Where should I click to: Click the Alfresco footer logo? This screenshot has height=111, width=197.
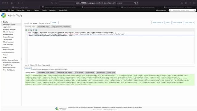tap(61, 109)
